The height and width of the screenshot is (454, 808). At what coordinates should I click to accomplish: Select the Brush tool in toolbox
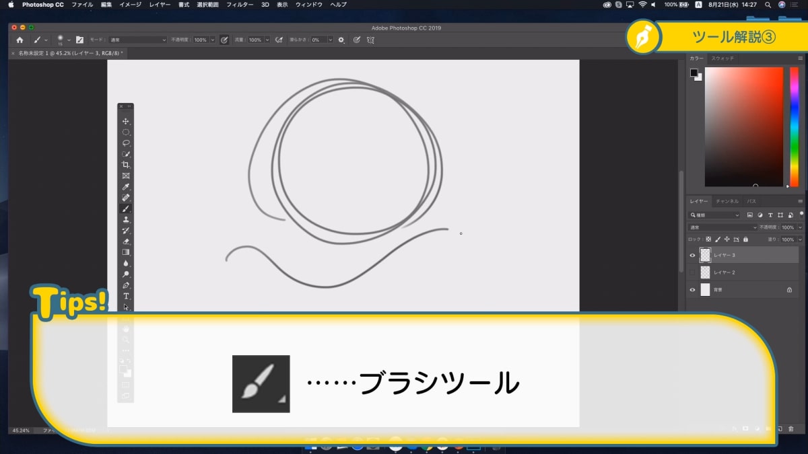(126, 209)
